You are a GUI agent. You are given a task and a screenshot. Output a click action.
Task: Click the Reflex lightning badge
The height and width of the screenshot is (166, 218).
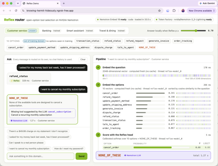click(15, 81)
